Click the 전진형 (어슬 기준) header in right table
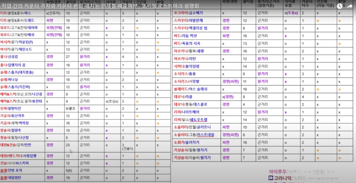Viewport: 356px width, 183px height. pyautogui.click(x=326, y=4)
